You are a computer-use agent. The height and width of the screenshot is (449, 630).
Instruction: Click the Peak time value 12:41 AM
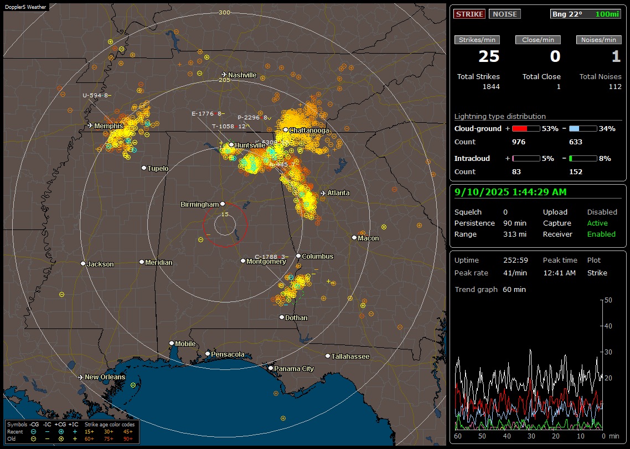tap(559, 273)
